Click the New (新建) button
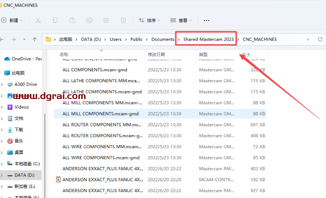Screen dimensions: 326x198 click(12, 20)
